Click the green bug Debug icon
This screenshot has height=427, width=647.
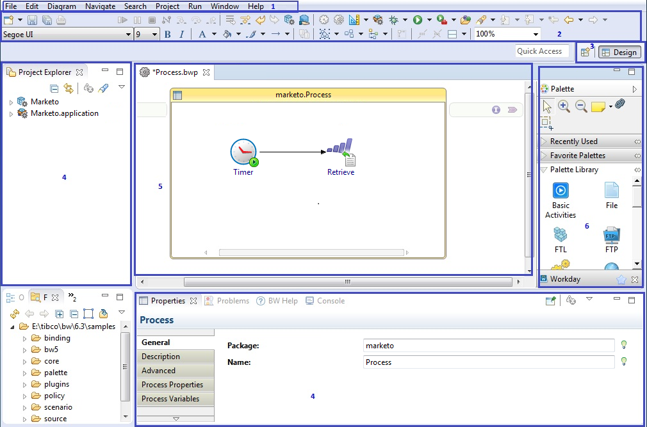pos(394,20)
